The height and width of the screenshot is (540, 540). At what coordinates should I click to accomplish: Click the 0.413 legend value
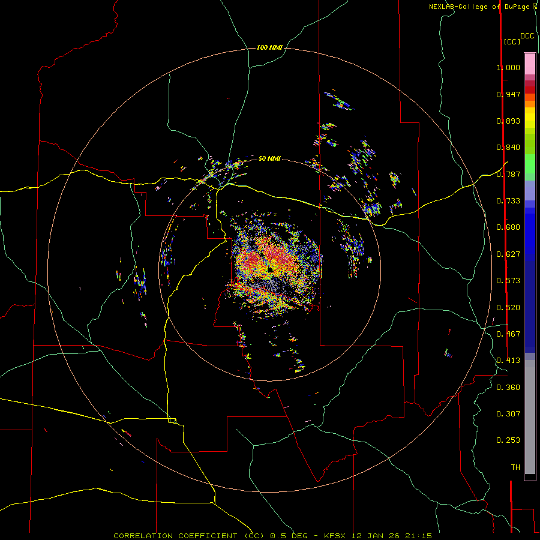coord(508,361)
